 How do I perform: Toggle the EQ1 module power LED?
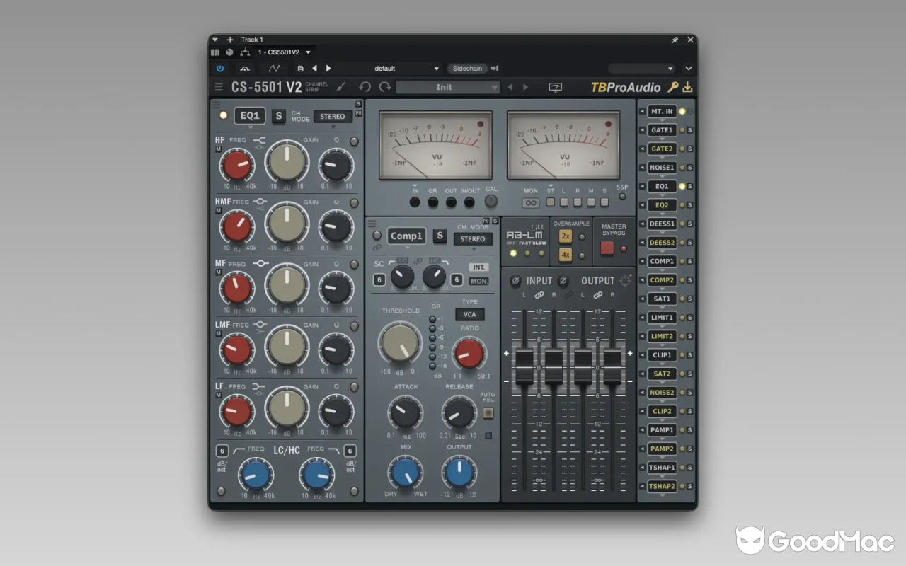(x=224, y=115)
